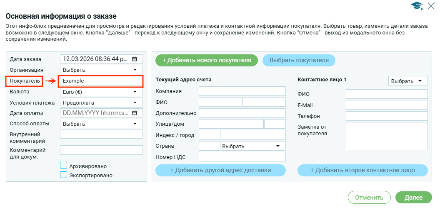
Task: Close the order information dialog
Action: 431,5
